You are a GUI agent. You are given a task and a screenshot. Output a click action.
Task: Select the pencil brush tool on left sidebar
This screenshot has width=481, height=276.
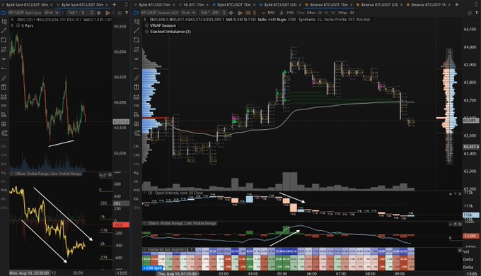point(4,78)
